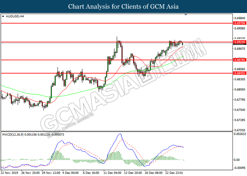The height and width of the screenshot is (176, 247).
Task: Click the red 0.69240 price tag
Action: 240,42
